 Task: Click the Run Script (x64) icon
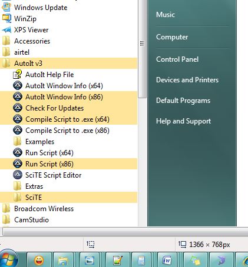pyautogui.click(x=18, y=153)
